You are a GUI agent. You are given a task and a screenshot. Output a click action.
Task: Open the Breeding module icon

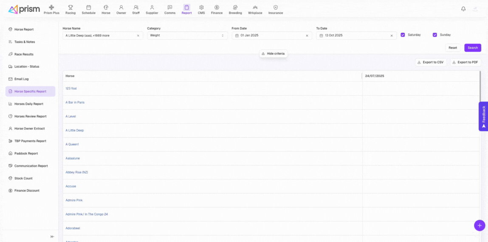(x=235, y=8)
